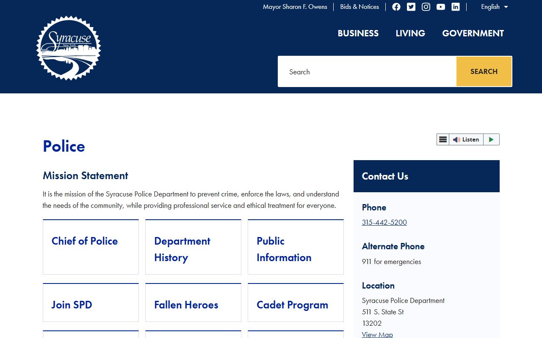Open the LinkedIn social icon
The image size is (542, 338).
(455, 7)
